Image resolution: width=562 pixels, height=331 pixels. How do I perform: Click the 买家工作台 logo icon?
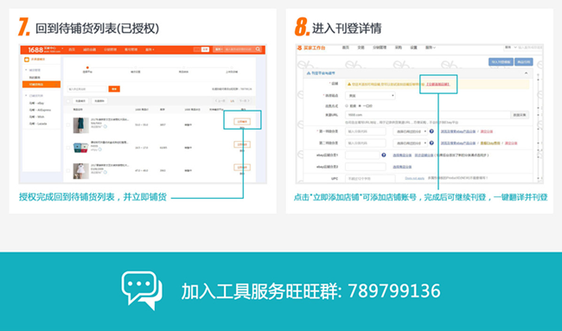299,48
